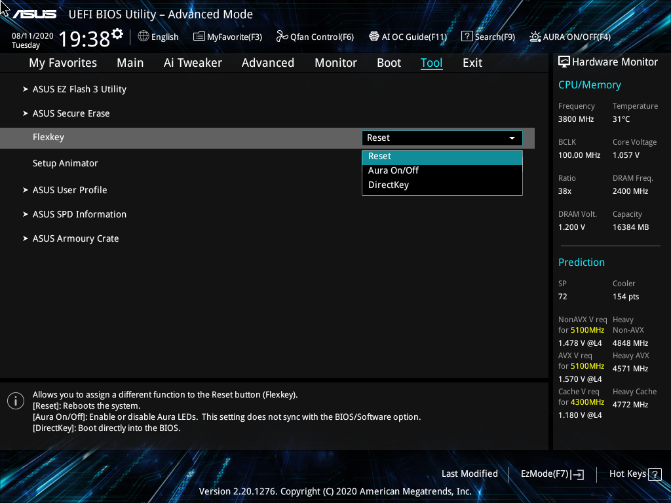This screenshot has height=503, width=671.
Task: Click the ASUS logo
Action: (34, 14)
